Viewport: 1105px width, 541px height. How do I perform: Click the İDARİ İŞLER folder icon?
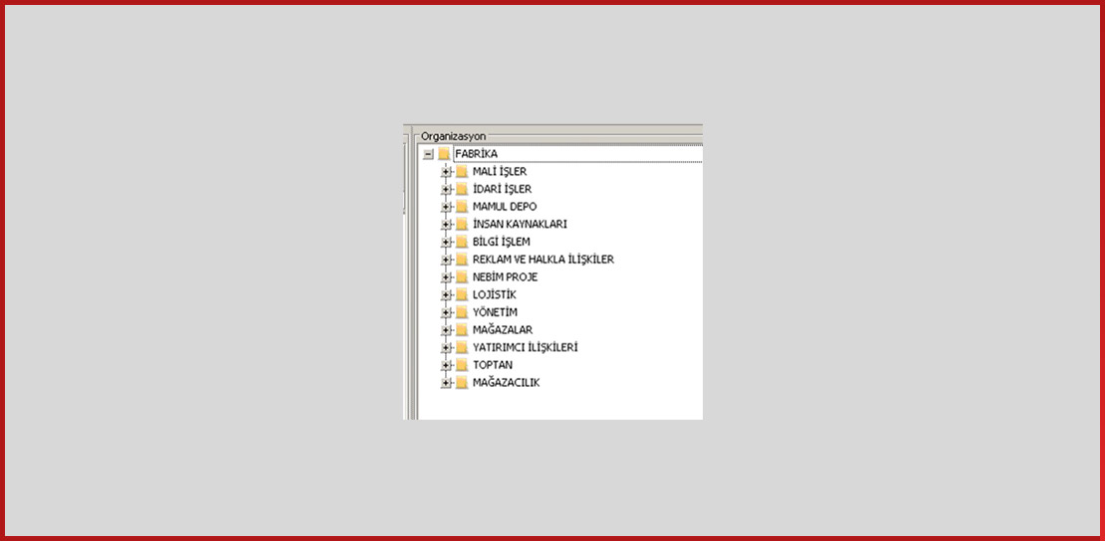462,189
